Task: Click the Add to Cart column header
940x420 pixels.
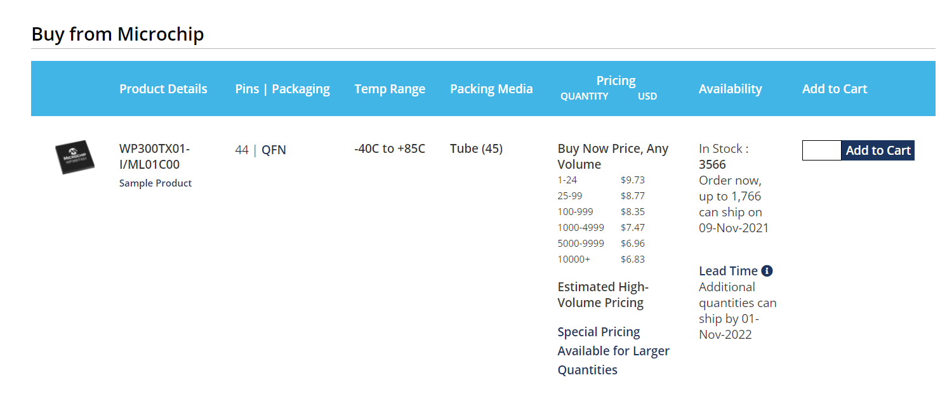Action: tap(834, 89)
